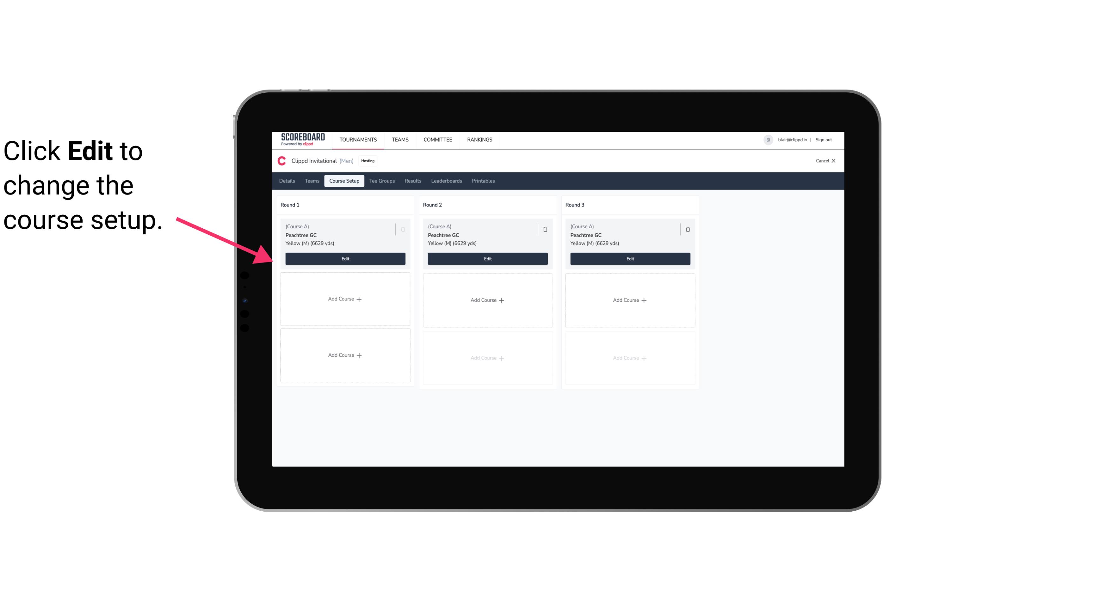Click delete icon for Round 3 course
Screen dimensions: 1112x598
point(687,229)
